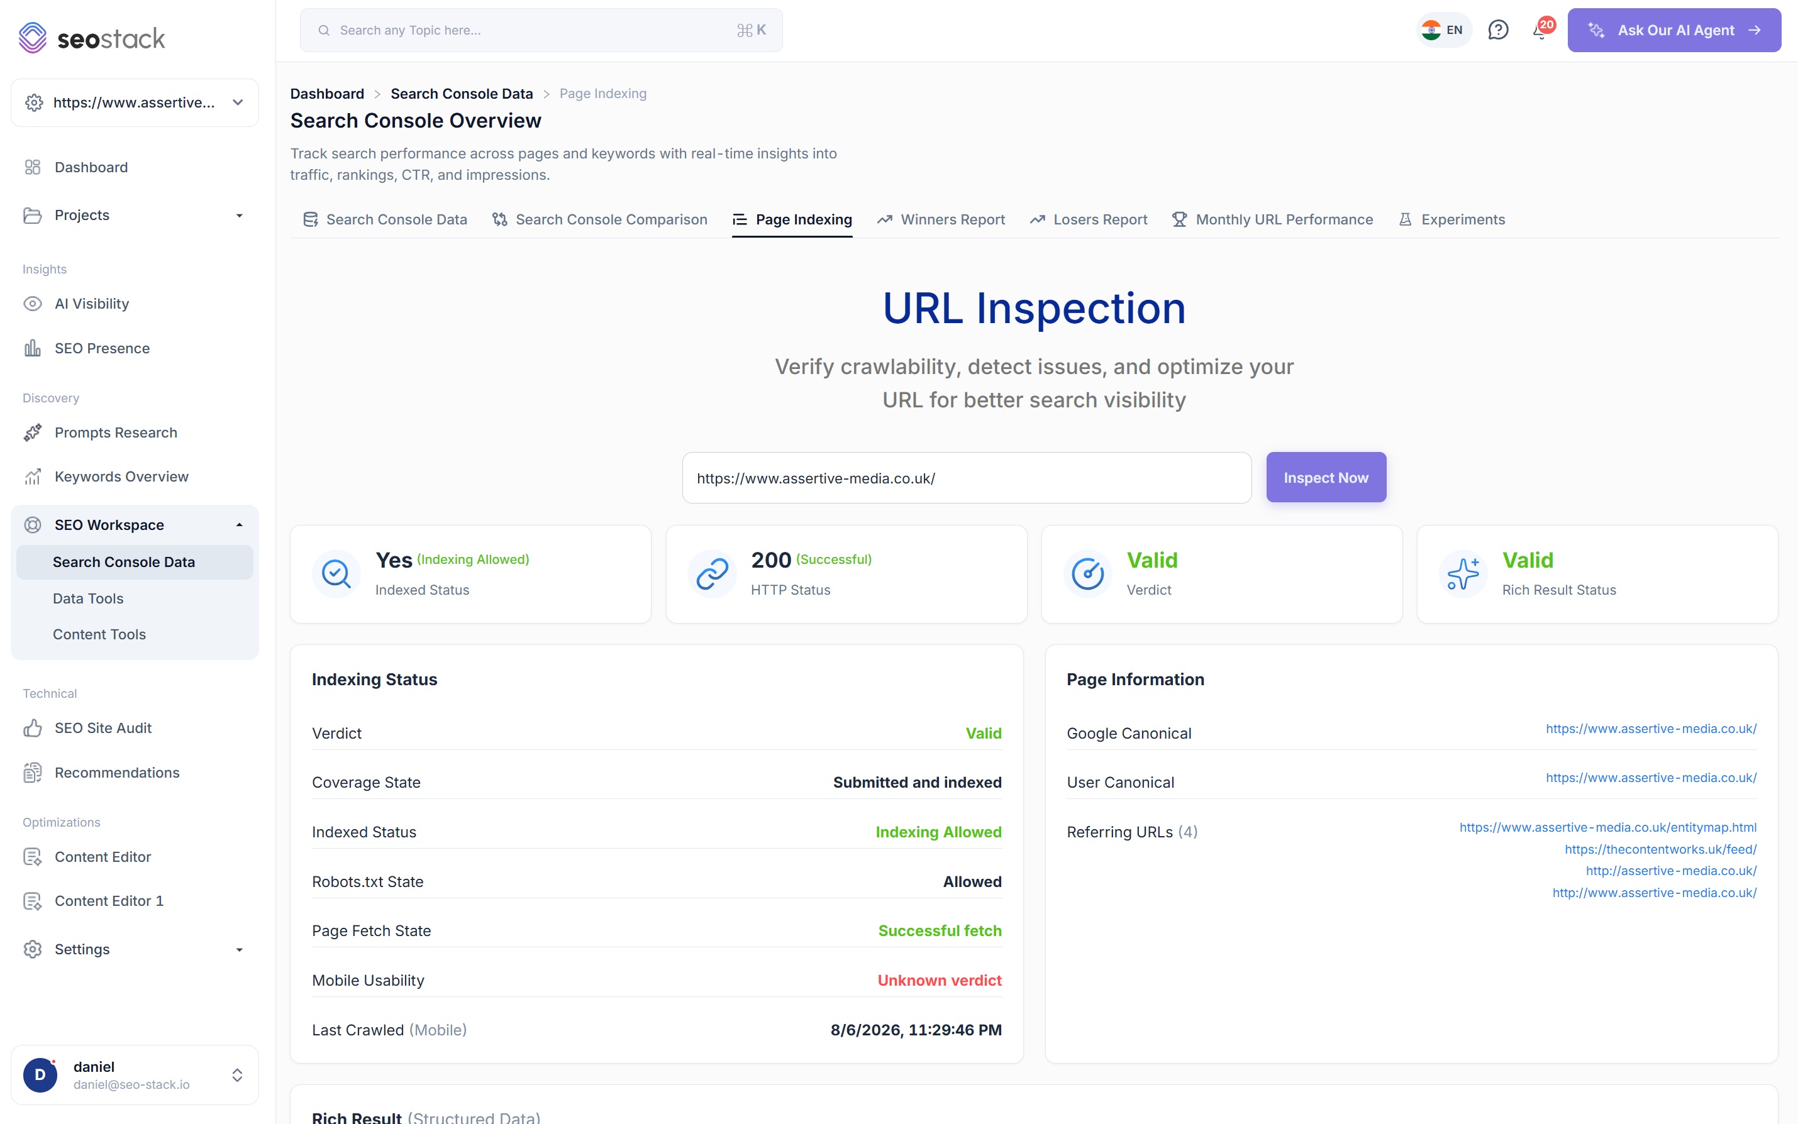Click the Keywords Overview chart icon
The image size is (1798, 1124).
33,477
